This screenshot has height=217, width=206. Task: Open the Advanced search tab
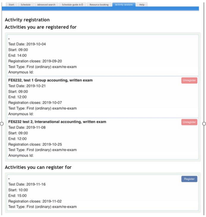tap(46, 5)
